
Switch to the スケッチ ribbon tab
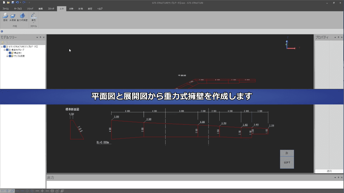click(x=51, y=9)
